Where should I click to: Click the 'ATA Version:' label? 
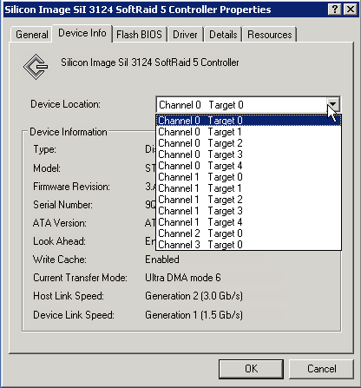pyautogui.click(x=60, y=223)
